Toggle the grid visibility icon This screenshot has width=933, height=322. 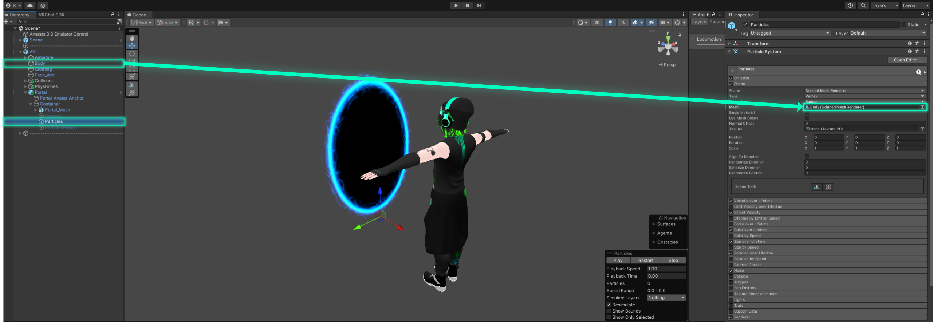pos(191,23)
